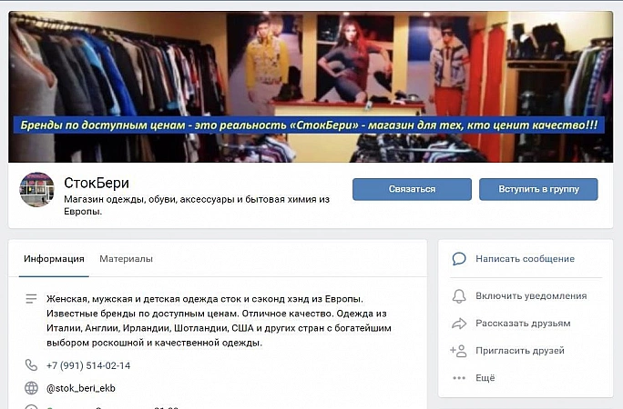Switch to the Материалы tab
The image size is (623, 409).
(126, 259)
